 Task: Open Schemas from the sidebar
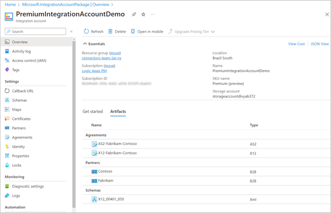coord(19,100)
